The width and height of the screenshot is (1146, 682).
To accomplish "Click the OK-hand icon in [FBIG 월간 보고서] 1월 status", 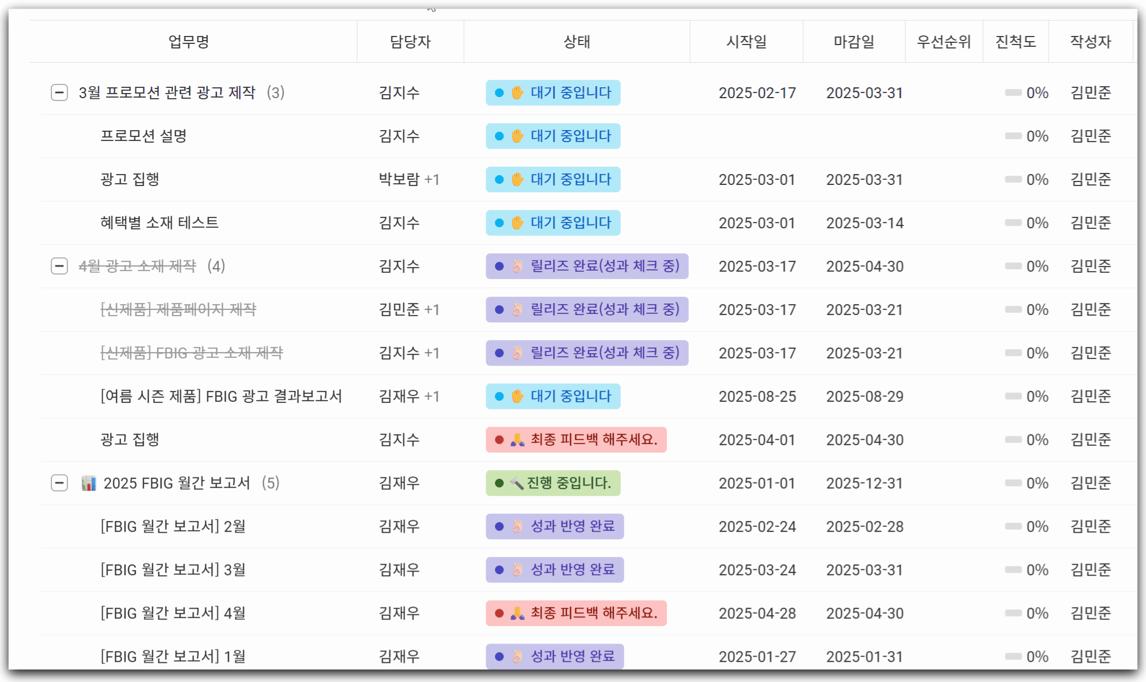I will [517, 656].
